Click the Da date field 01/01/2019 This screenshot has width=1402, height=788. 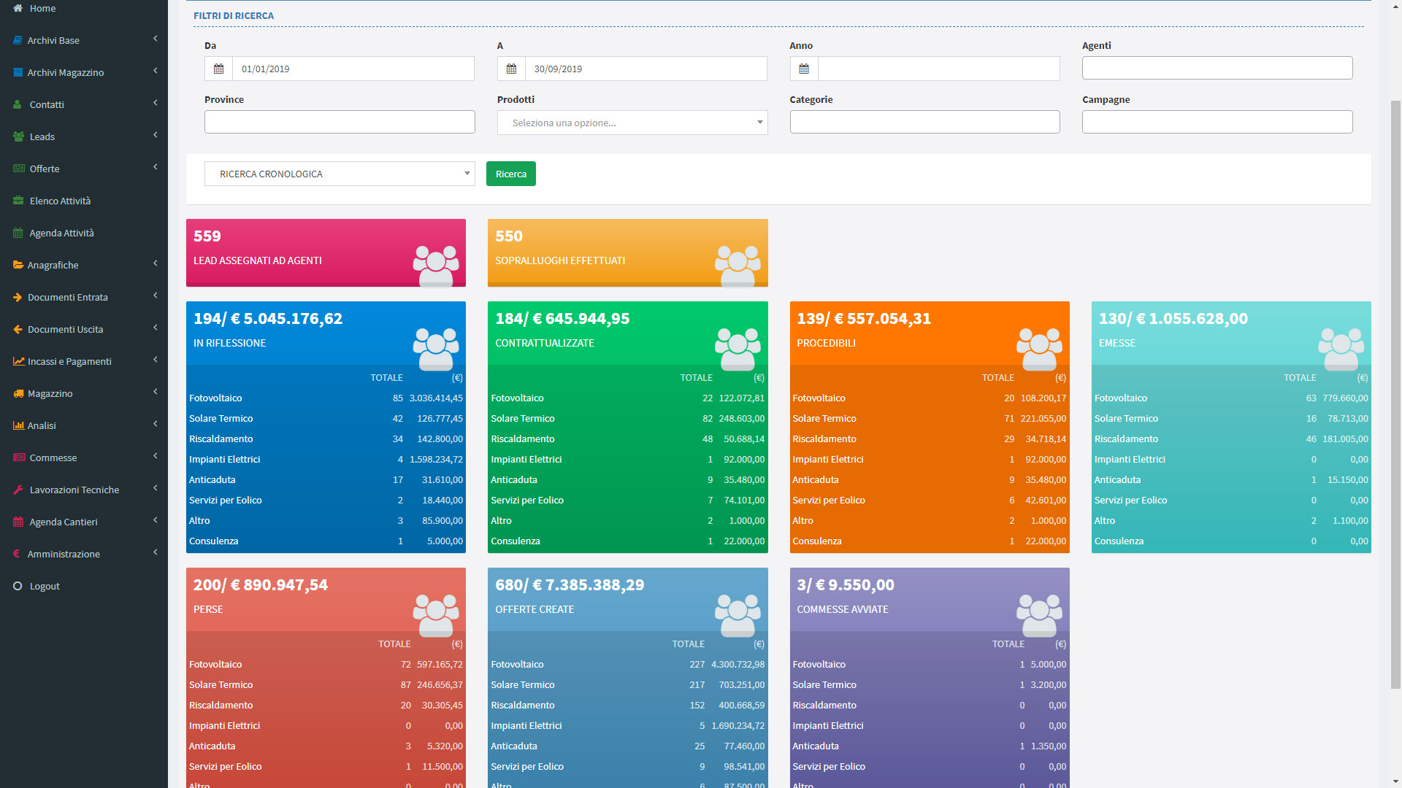click(x=353, y=69)
